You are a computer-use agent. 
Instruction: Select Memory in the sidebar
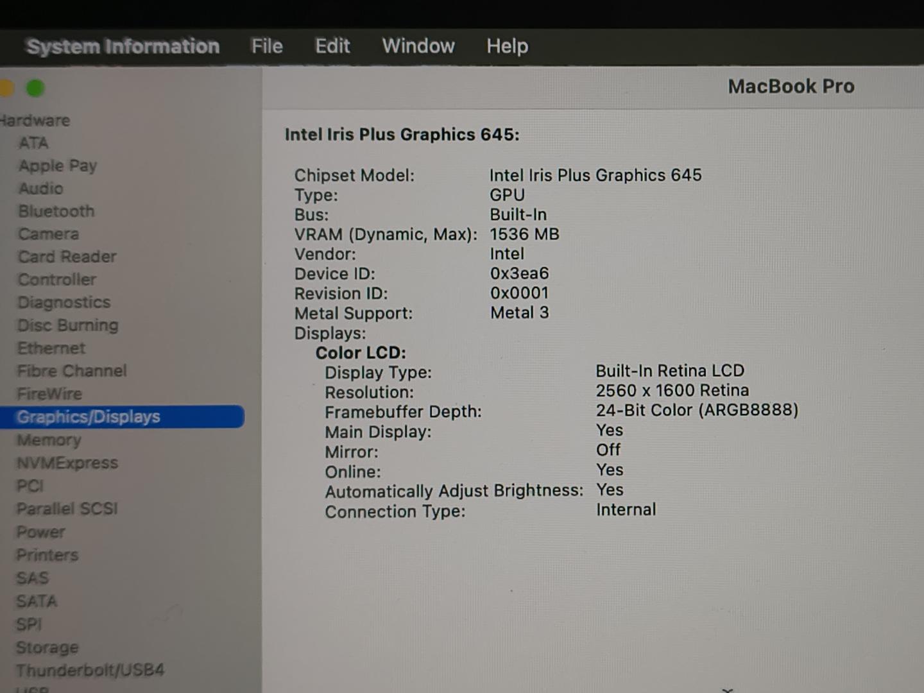(49, 440)
